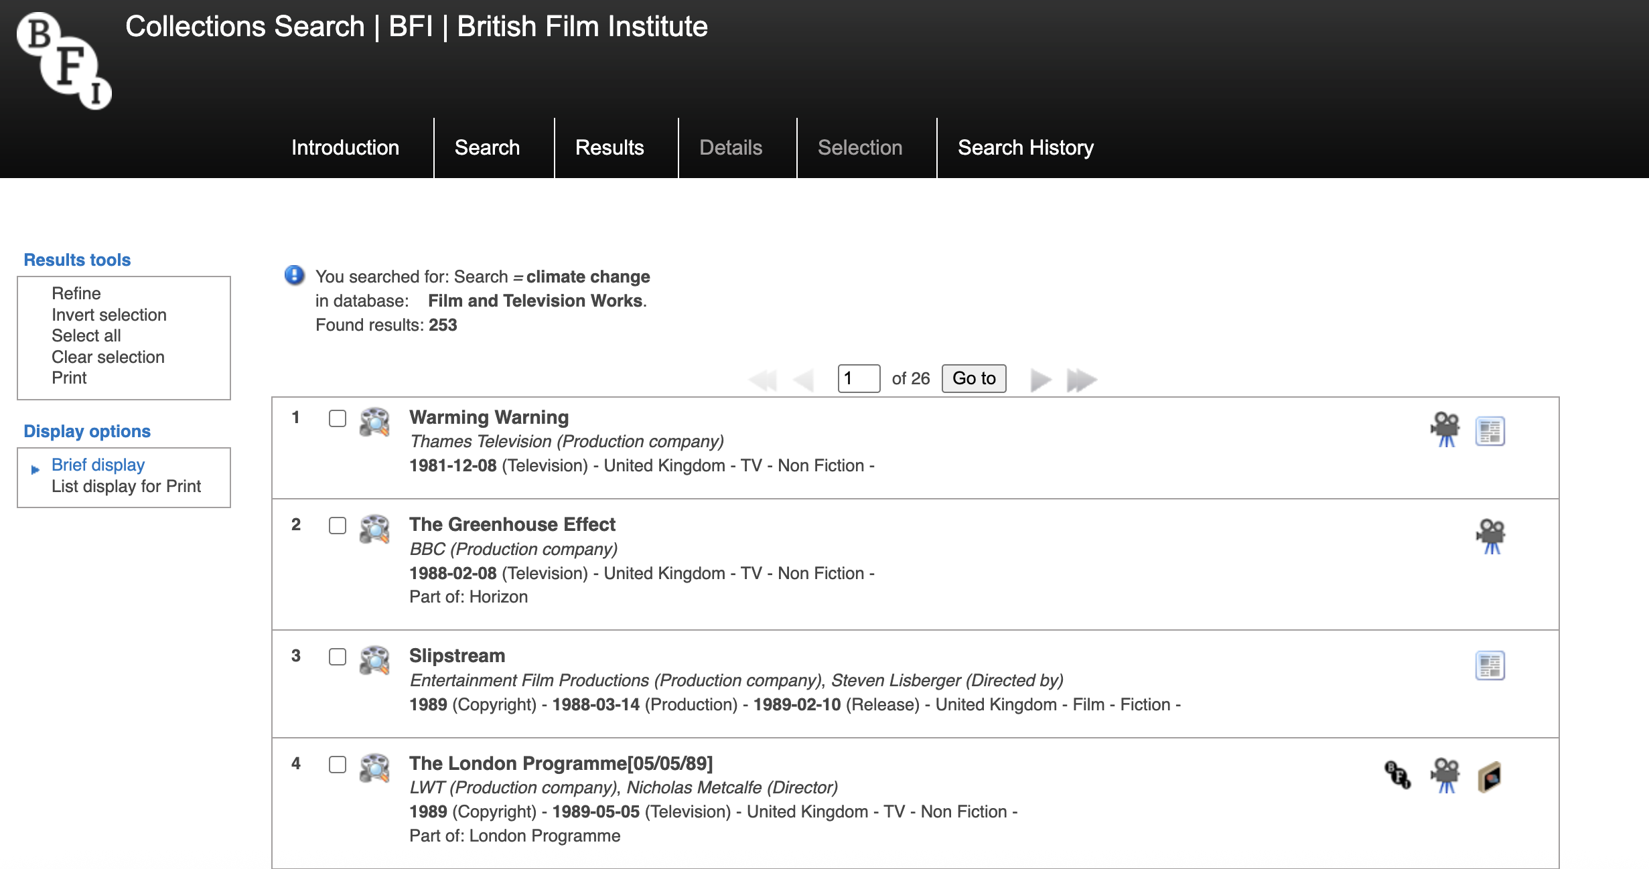The width and height of the screenshot is (1649, 869).
Task: Click book icon for The London Programme
Action: [x=1490, y=777]
